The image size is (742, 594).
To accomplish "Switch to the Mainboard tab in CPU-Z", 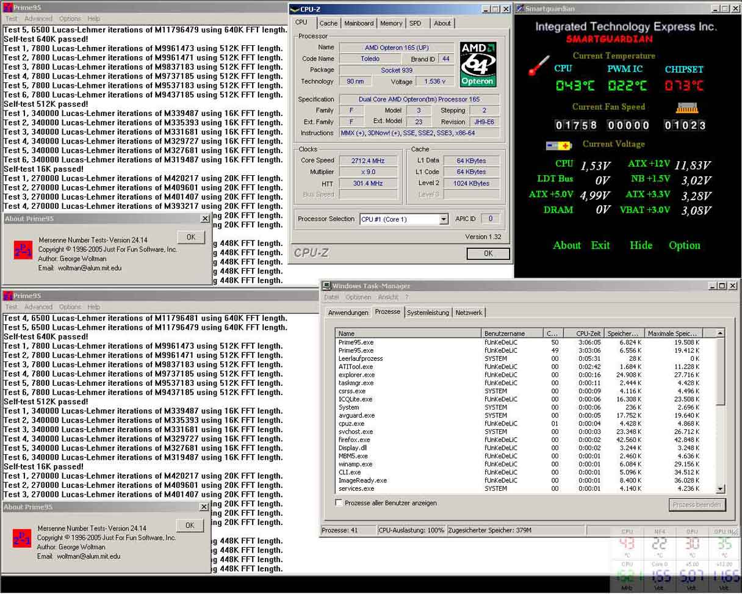I will pyautogui.click(x=359, y=23).
